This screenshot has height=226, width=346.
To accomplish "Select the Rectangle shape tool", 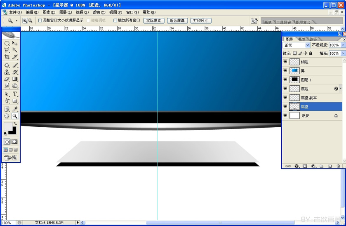I will (x=15, y=101).
